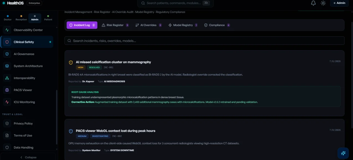Click the INVESTIGATING status badge
Viewport: 353px width, 160px height.
point(100,136)
